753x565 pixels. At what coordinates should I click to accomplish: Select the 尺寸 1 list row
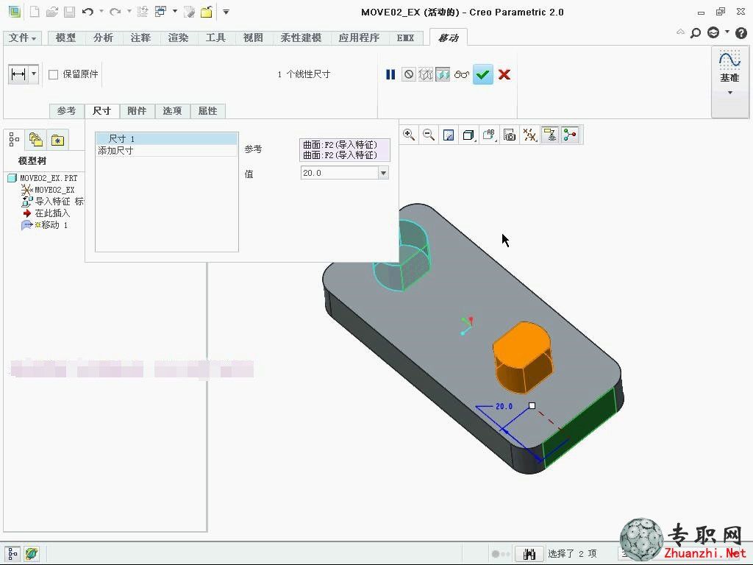(167, 139)
